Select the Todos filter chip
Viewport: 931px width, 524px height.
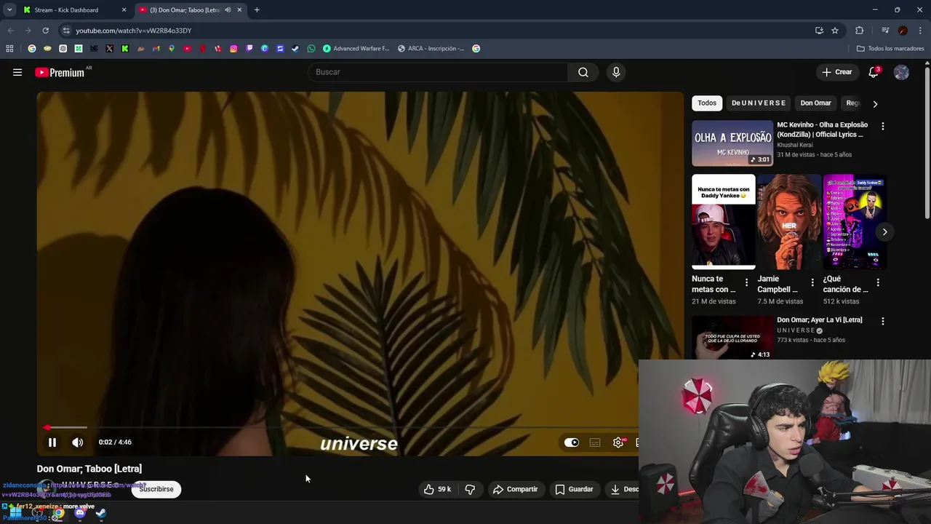click(707, 103)
